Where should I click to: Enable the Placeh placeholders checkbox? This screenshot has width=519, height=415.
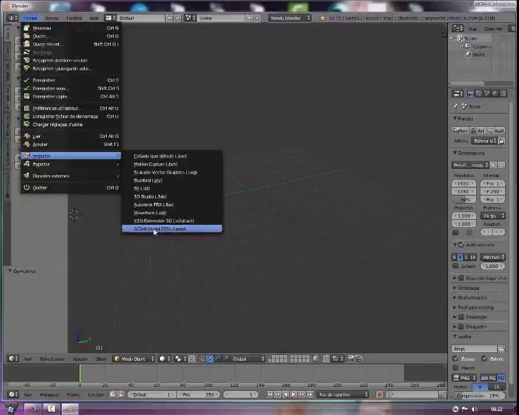point(456,368)
